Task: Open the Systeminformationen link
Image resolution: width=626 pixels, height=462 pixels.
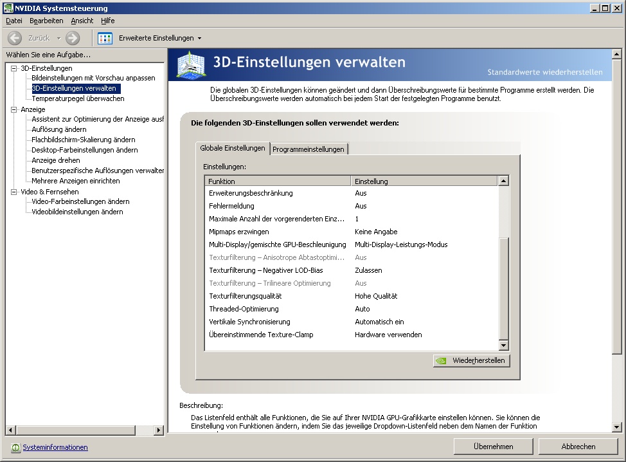Action: [55, 448]
